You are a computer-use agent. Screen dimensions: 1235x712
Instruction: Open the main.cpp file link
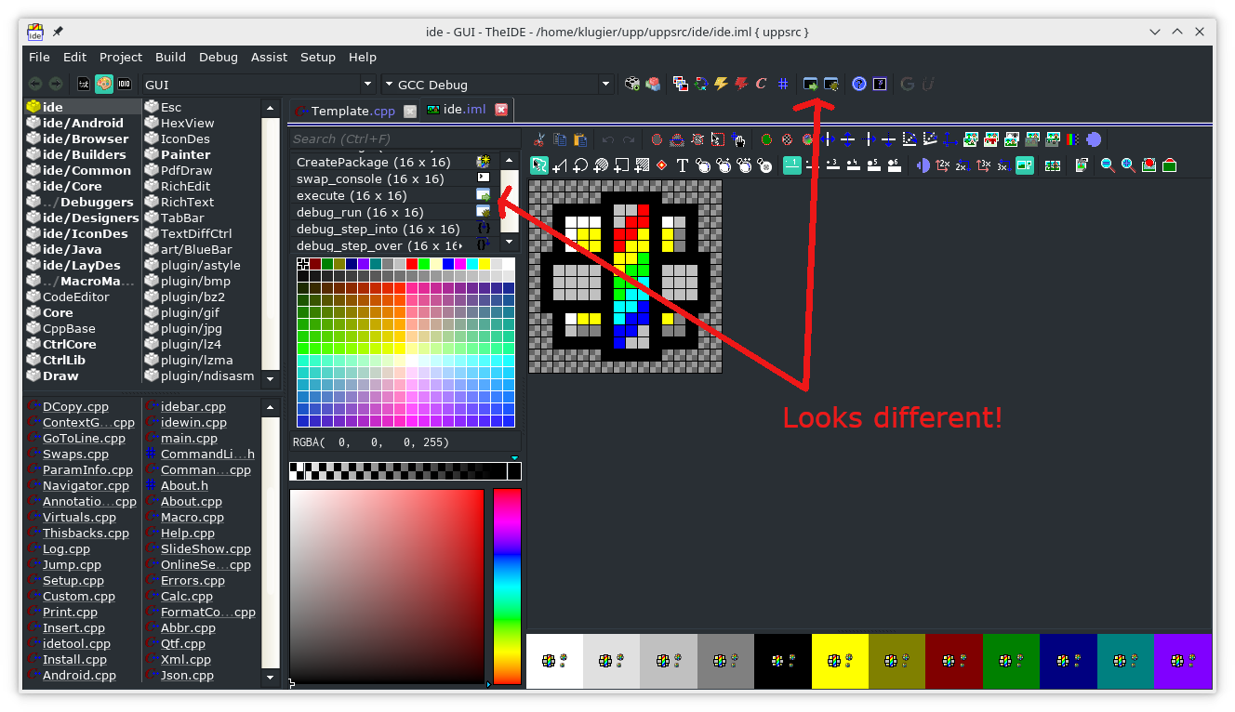189,438
